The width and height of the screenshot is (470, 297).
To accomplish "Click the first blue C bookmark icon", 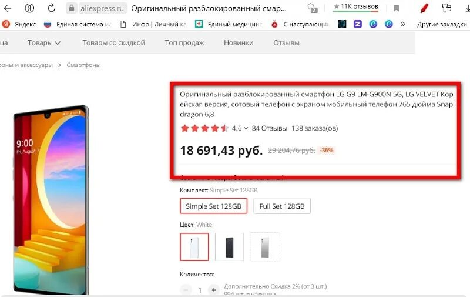I will [x=373, y=24].
